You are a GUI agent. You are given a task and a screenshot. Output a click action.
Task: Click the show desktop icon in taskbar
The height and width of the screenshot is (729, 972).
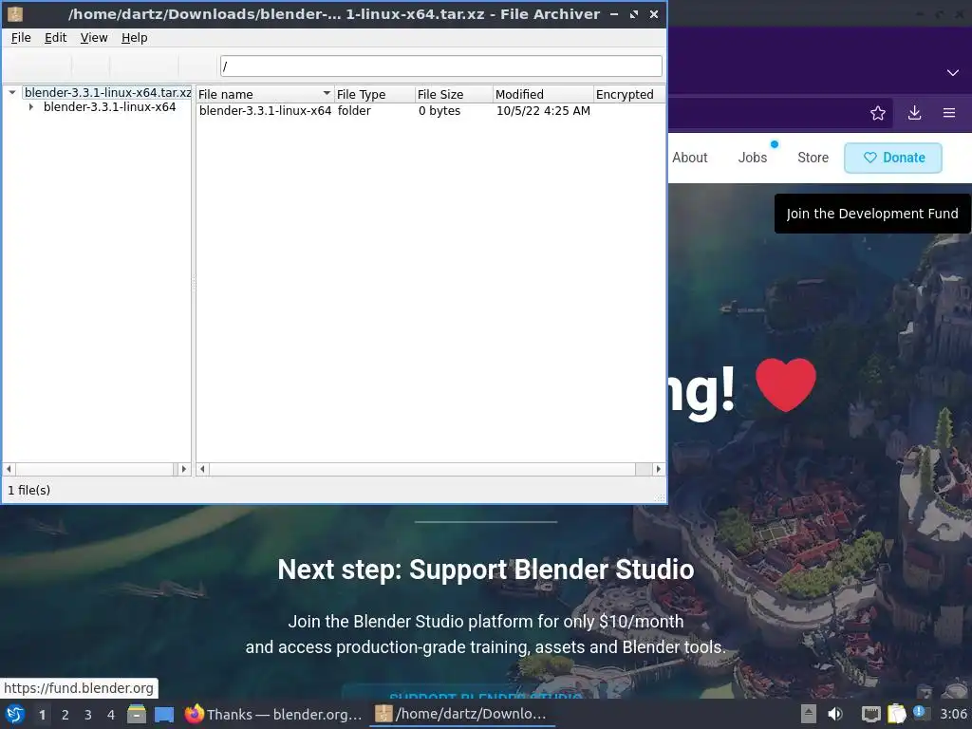tap(164, 714)
